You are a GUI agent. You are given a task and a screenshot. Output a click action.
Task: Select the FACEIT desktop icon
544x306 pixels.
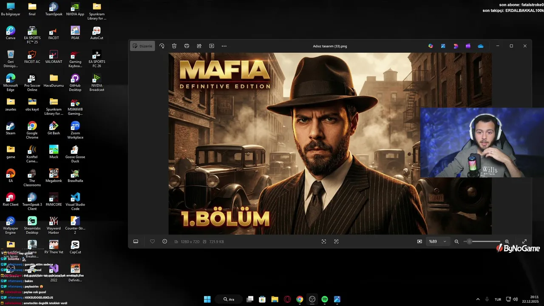[x=54, y=33]
